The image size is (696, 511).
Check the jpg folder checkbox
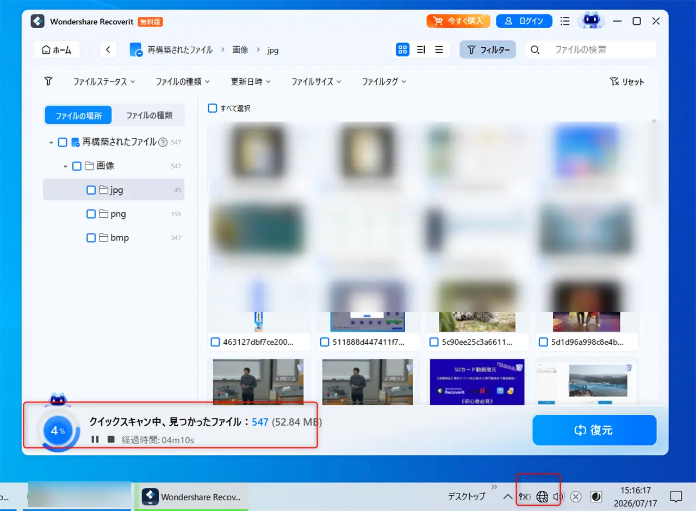[x=91, y=190]
